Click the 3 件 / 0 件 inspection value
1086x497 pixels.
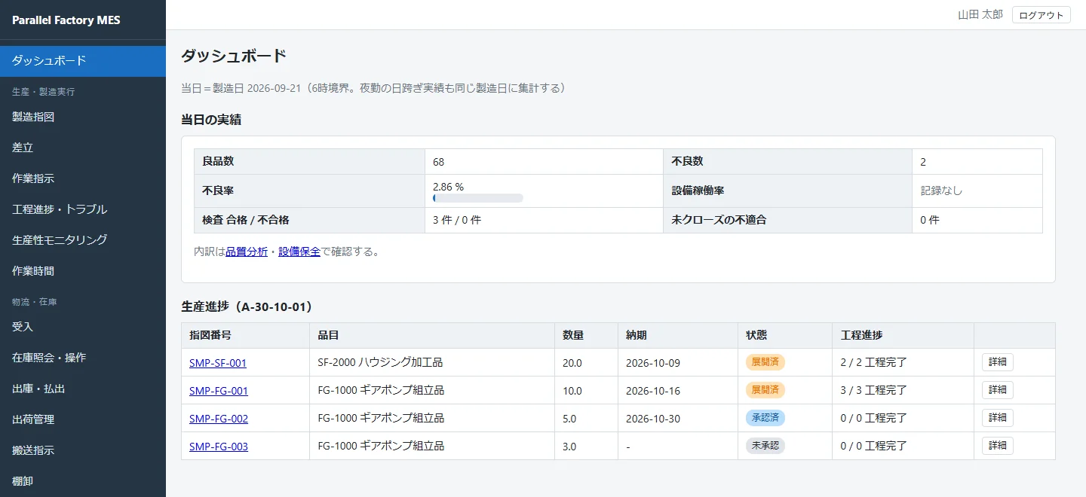click(x=457, y=221)
